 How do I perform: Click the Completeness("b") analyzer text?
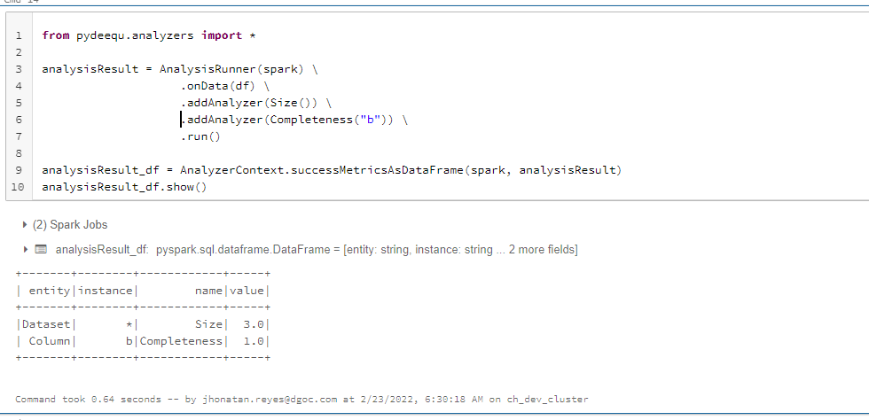[x=325, y=120]
